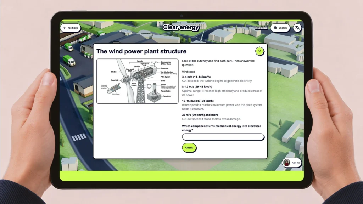Click the translate icon button
The width and height of the screenshot is (363, 204).
(297, 28)
